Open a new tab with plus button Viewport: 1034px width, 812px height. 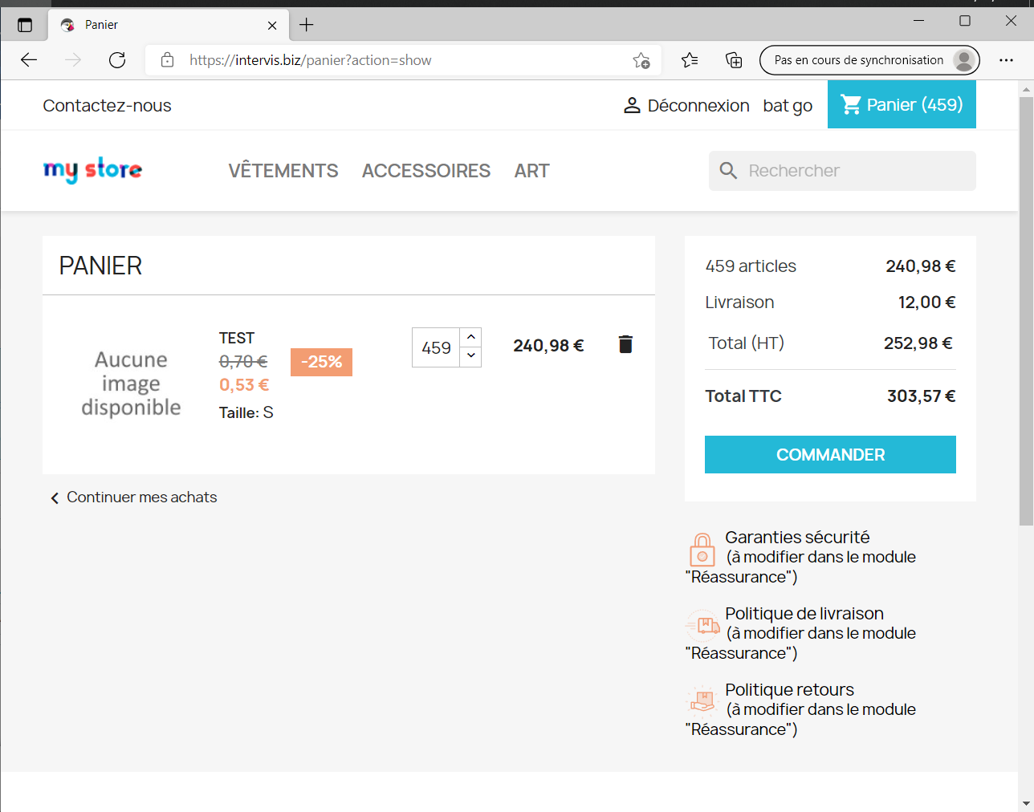(x=307, y=25)
